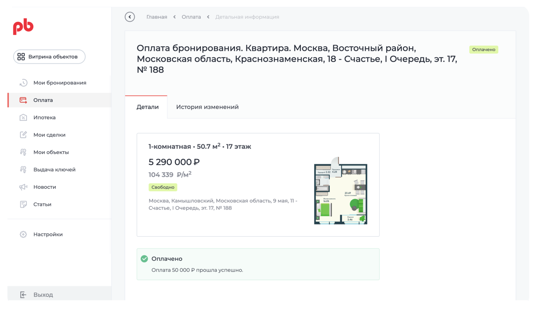Click Оплата 50 000 ₽ прошла успешно message

(197, 270)
